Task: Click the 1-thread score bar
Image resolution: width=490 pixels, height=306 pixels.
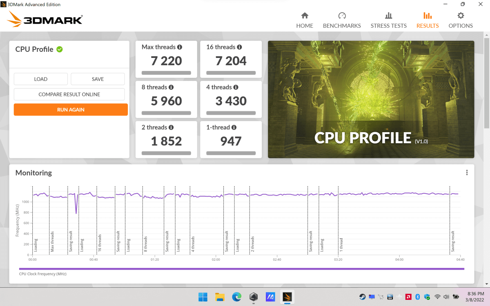Action: pos(231,153)
